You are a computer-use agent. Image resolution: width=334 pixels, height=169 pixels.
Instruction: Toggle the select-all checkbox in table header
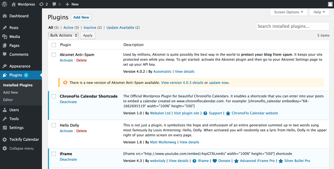click(x=54, y=45)
